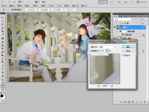149x112 pixels.
Task: Select the Rectangular Marquee tool
Action: (3, 21)
